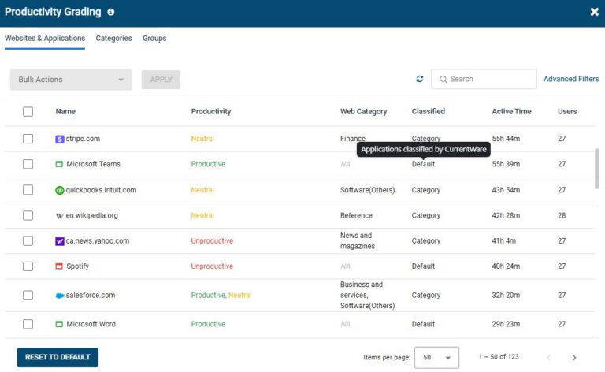Click 55h 44m active time value
The width and height of the screenshot is (605, 372).
(x=506, y=139)
